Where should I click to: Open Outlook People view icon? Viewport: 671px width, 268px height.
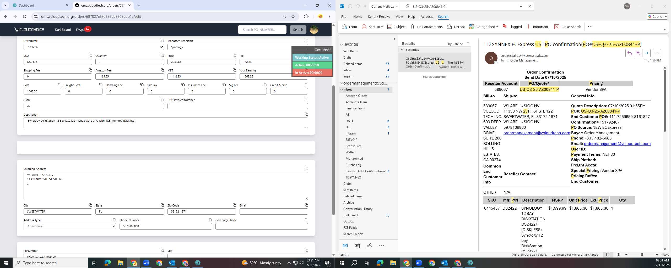[369, 246]
